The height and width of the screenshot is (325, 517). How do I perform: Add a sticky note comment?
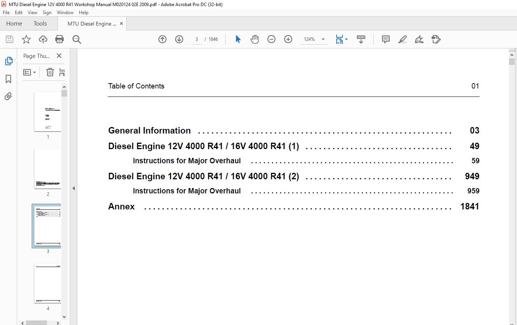tap(386, 39)
